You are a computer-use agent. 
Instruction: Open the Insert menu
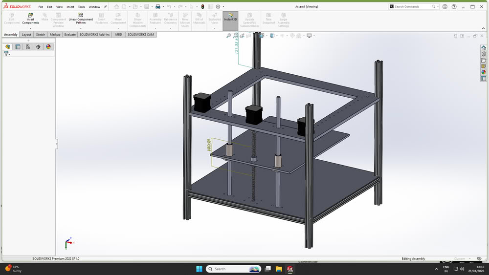(x=70, y=7)
